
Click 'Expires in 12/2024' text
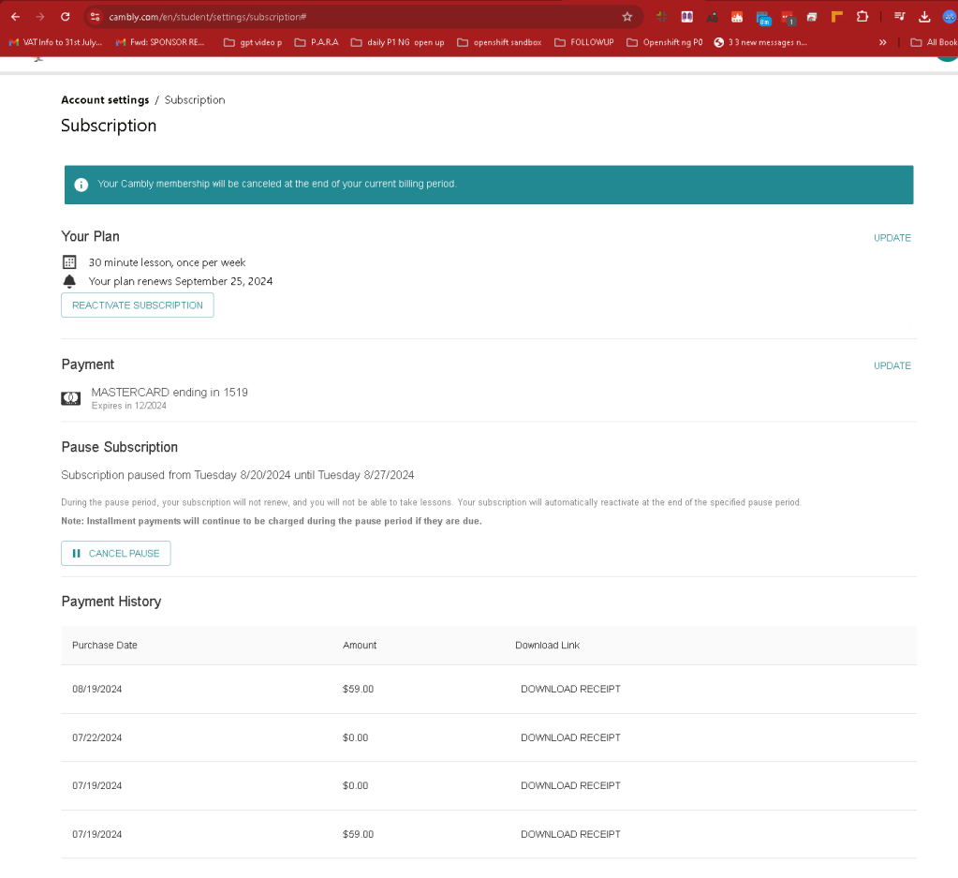click(129, 406)
